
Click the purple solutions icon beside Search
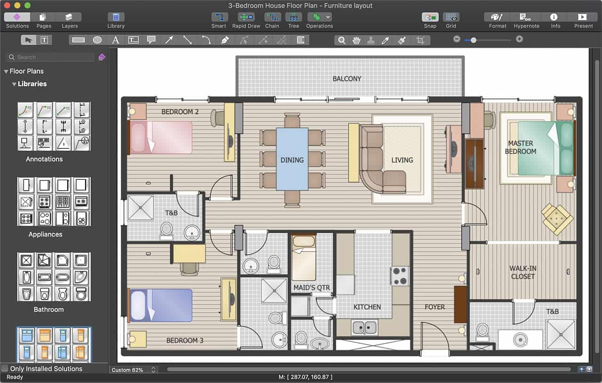pos(102,57)
